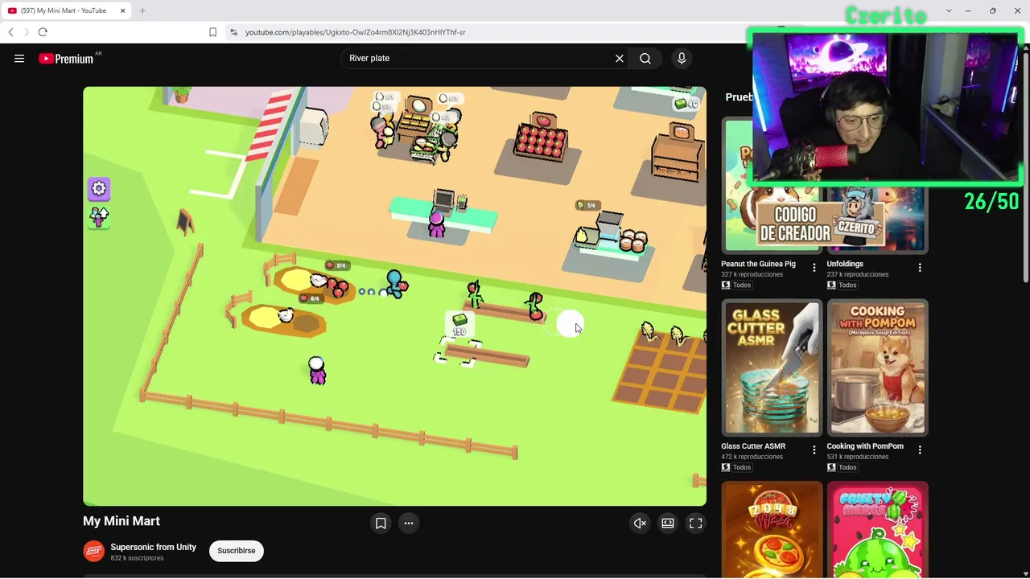
Task: Click the display mode icon beside fullscreen
Action: click(668, 523)
